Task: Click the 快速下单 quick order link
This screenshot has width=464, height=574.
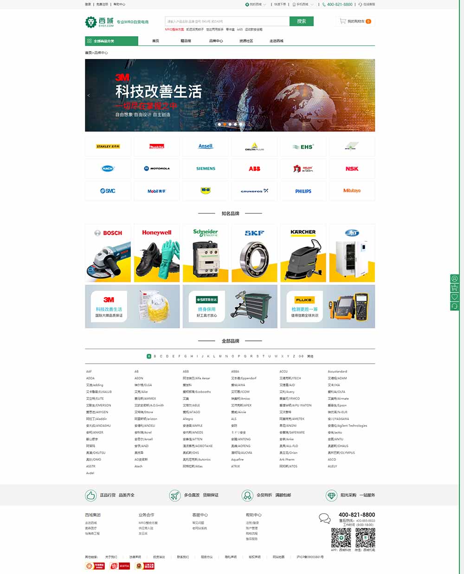Action: click(x=280, y=4)
